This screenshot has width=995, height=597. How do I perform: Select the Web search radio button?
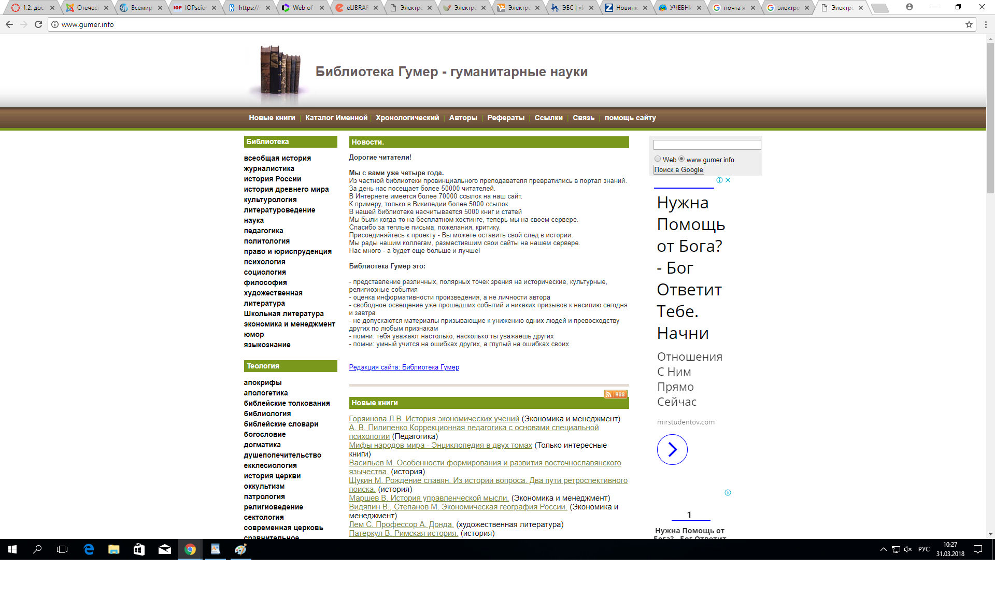[658, 159]
